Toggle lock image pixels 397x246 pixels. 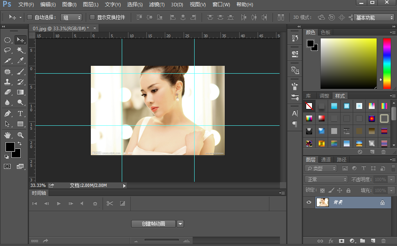(x=331, y=190)
